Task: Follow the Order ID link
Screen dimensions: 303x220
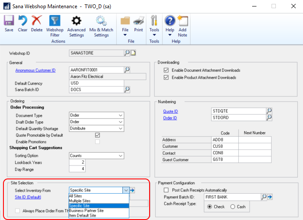Action: click(170, 118)
